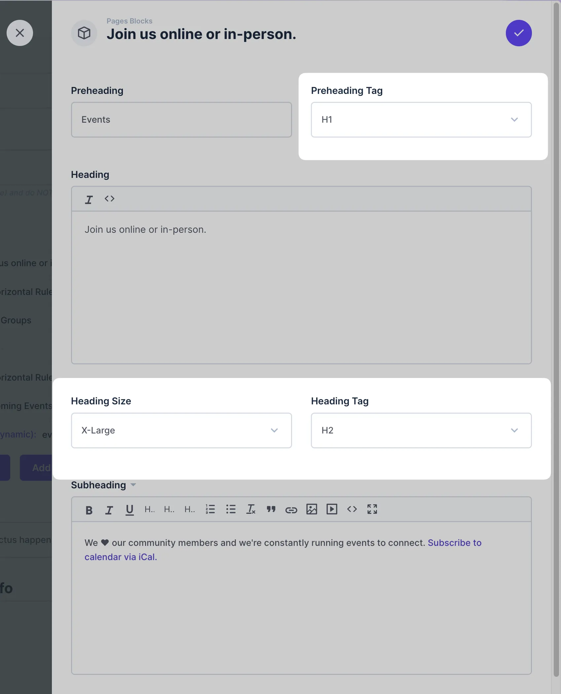Toggle underline formatting in the Subheading toolbar
Viewport: 561px width, 694px height.
[129, 509]
